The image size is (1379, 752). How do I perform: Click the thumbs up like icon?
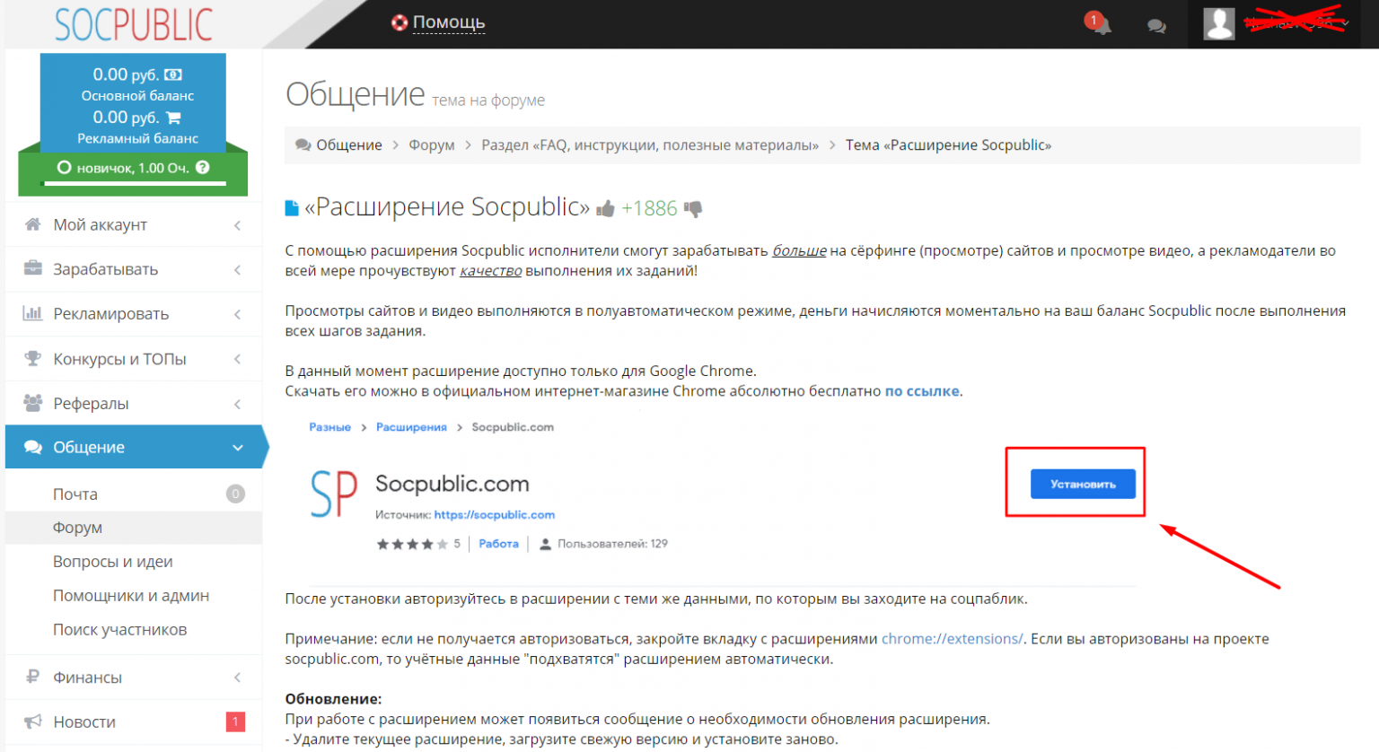pyautogui.click(x=605, y=209)
